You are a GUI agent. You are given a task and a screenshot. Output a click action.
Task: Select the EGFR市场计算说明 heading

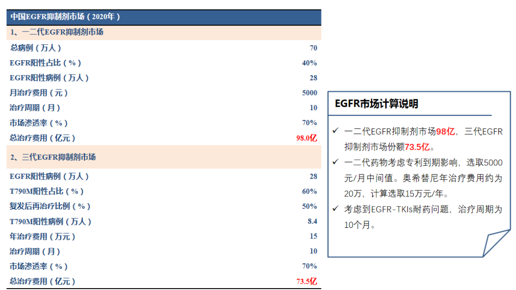pyautogui.click(x=376, y=104)
